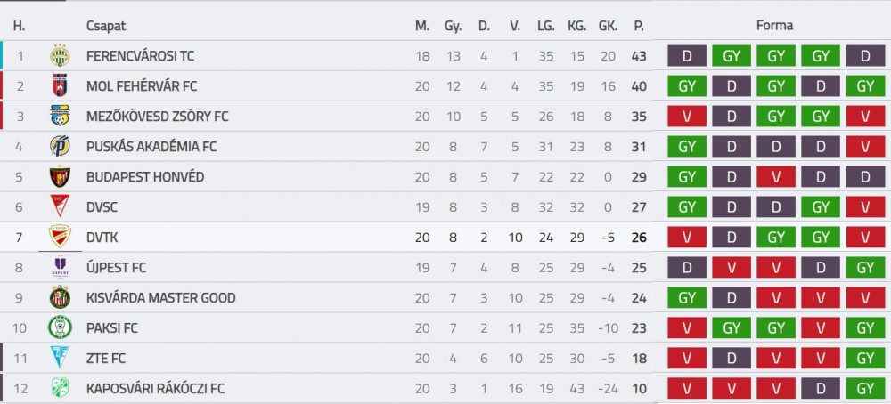This screenshot has height=404, width=891.
Task: Click the Kaposvári Rákóczi FC crest
Action: point(60,388)
